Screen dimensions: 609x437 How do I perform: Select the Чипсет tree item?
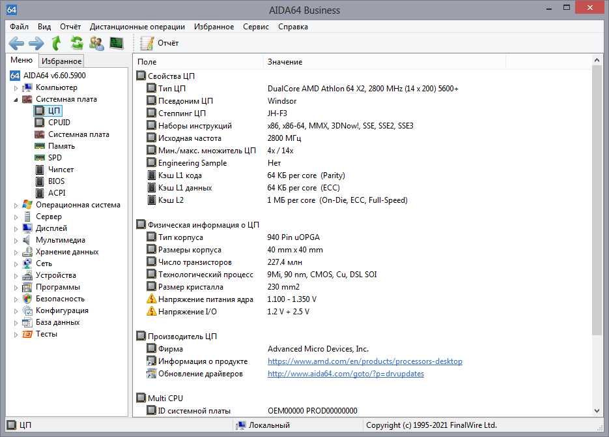click(x=61, y=170)
